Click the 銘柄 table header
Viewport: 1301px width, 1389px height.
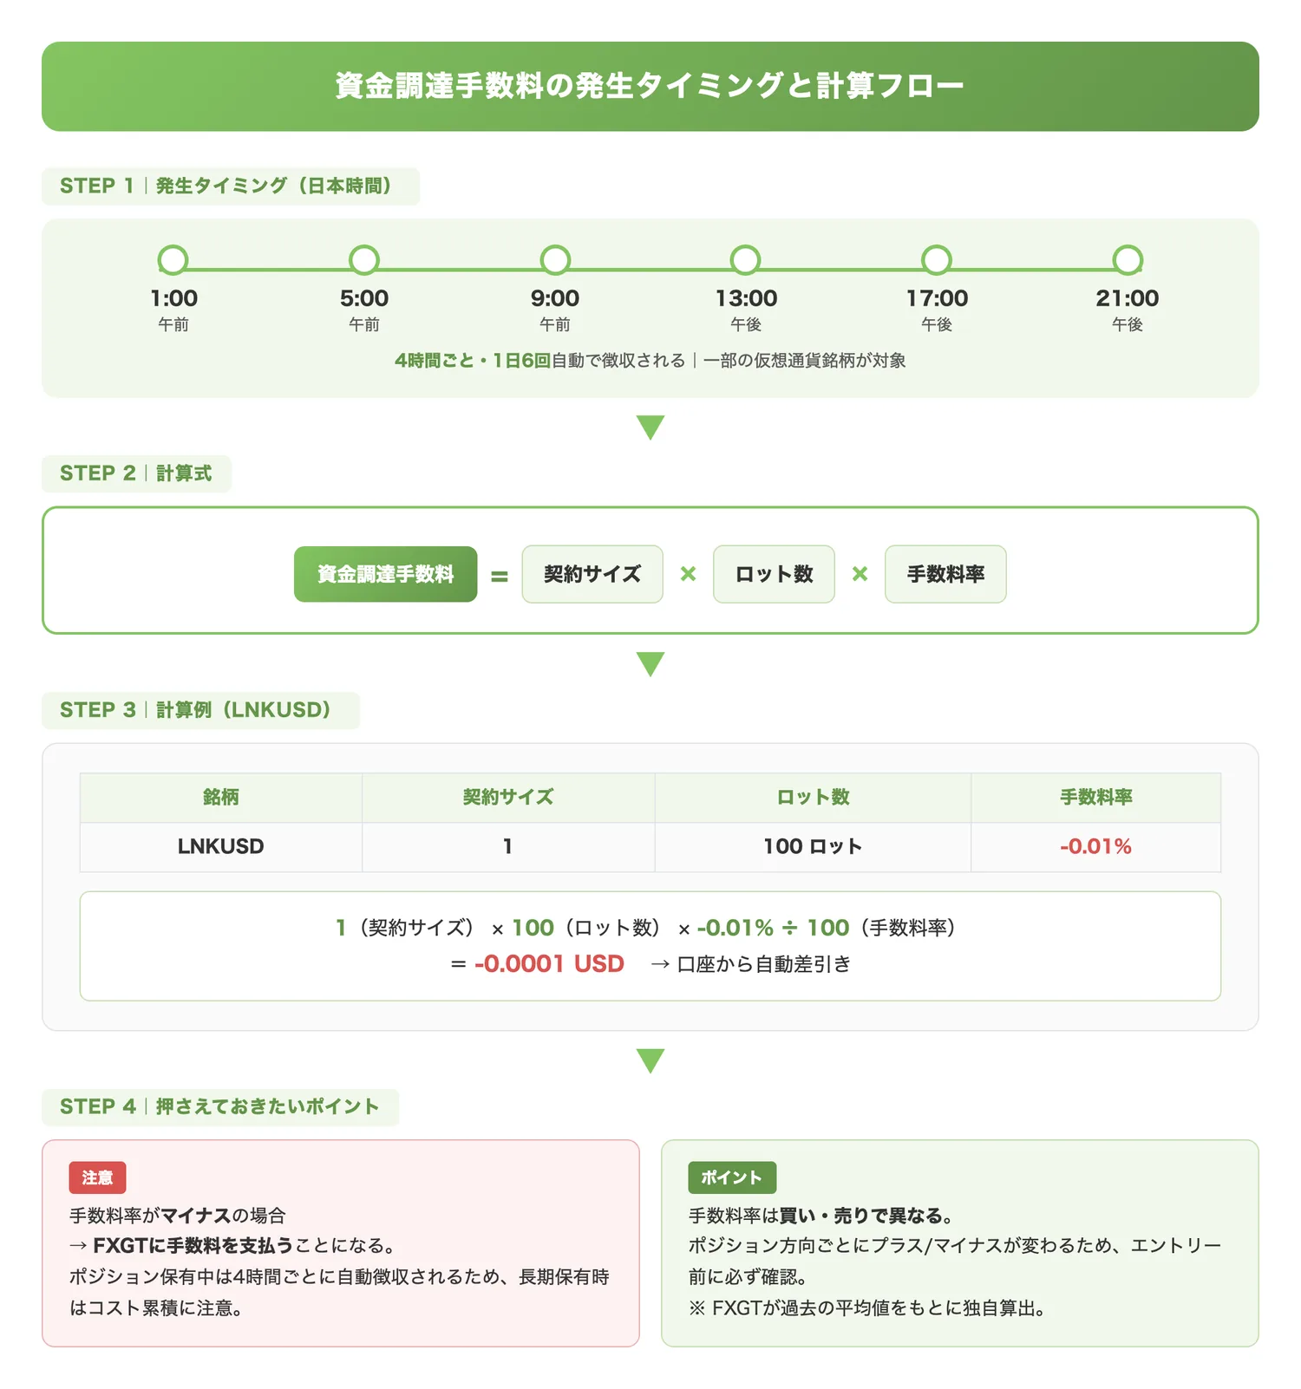[x=221, y=798]
